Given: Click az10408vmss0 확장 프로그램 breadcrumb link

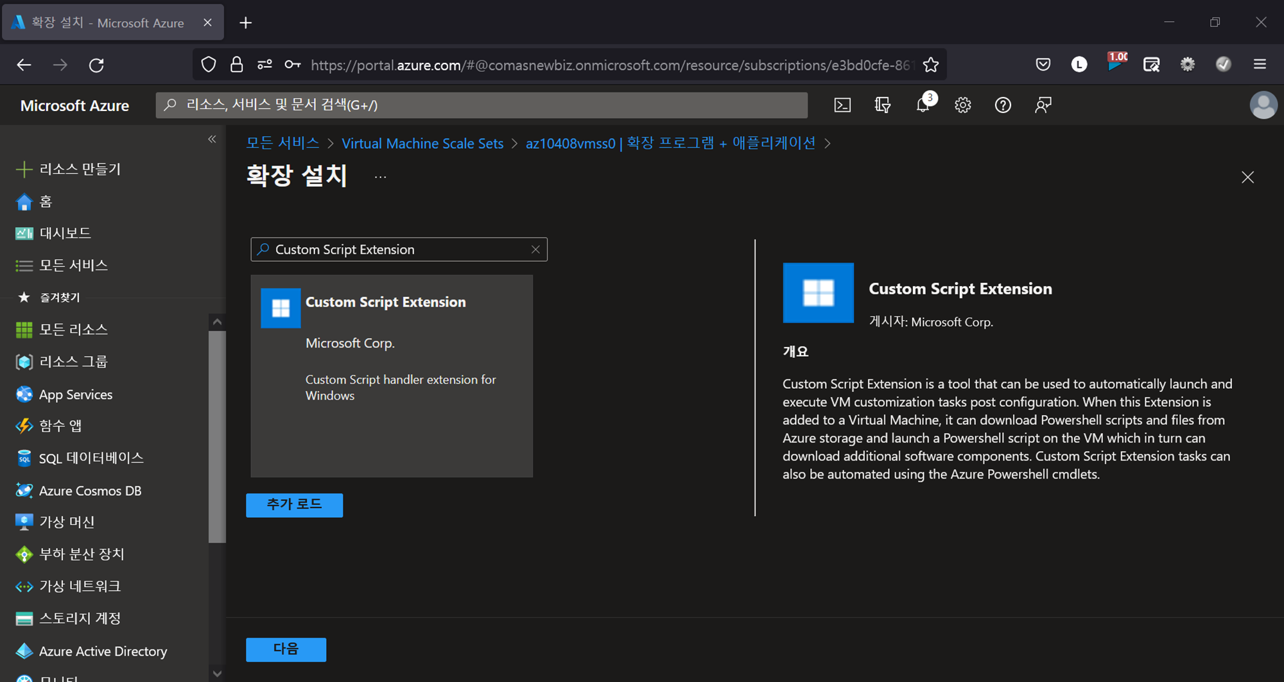Looking at the screenshot, I should (670, 143).
